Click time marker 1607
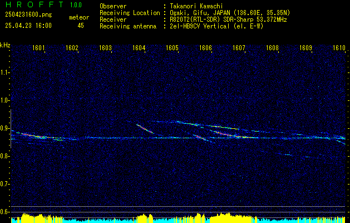Screen dimensions: 350x223 point(239,47)
